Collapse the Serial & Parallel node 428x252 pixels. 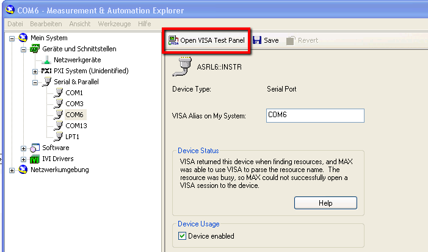coord(35,82)
